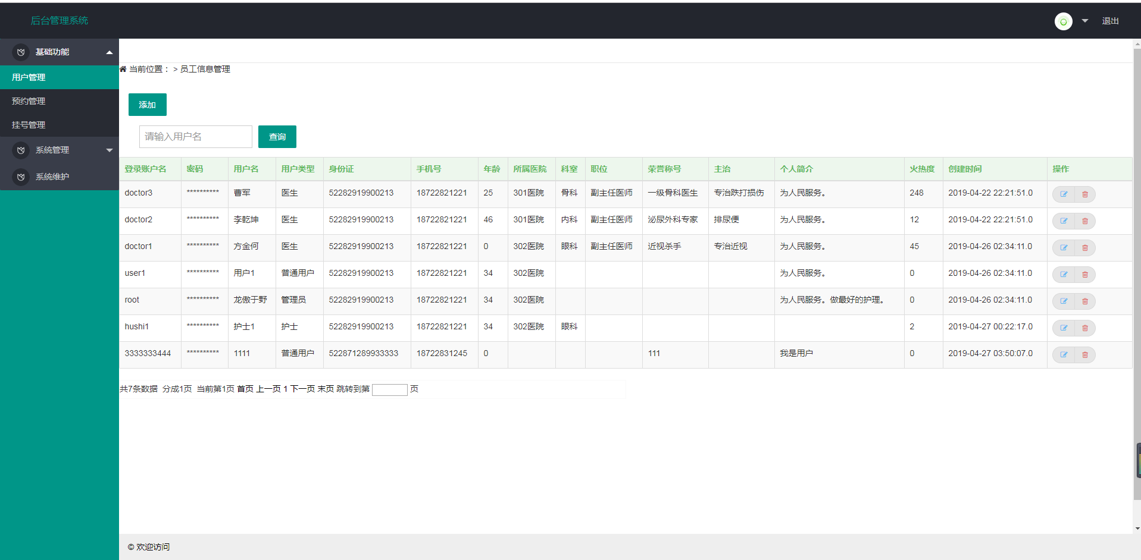Viewport: 1141px width, 560px height.
Task: Delete the doctor2 row
Action: (x=1085, y=221)
